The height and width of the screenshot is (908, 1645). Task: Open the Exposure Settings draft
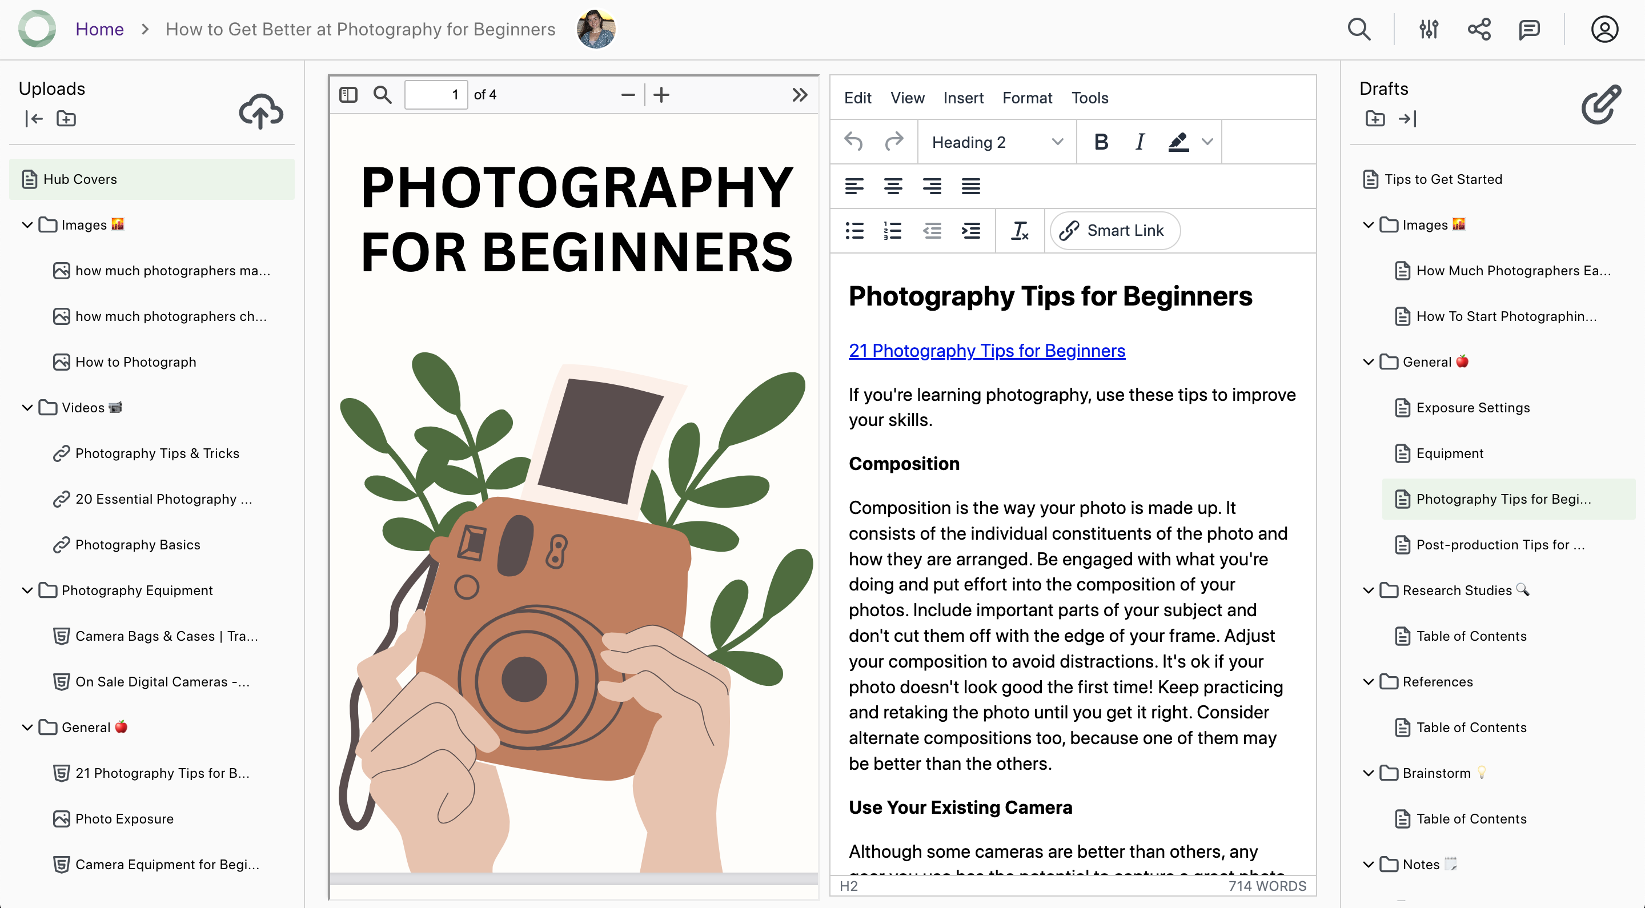click(1473, 407)
